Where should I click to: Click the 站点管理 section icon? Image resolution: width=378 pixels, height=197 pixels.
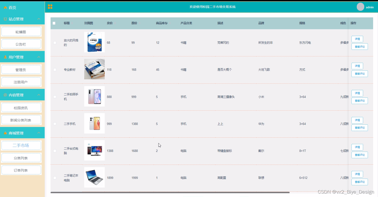click(5, 19)
